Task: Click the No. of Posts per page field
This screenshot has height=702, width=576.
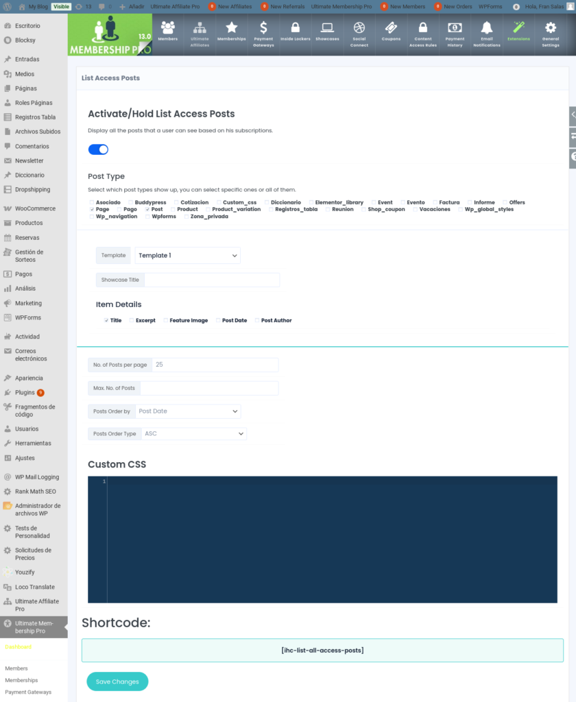Action: 215,365
